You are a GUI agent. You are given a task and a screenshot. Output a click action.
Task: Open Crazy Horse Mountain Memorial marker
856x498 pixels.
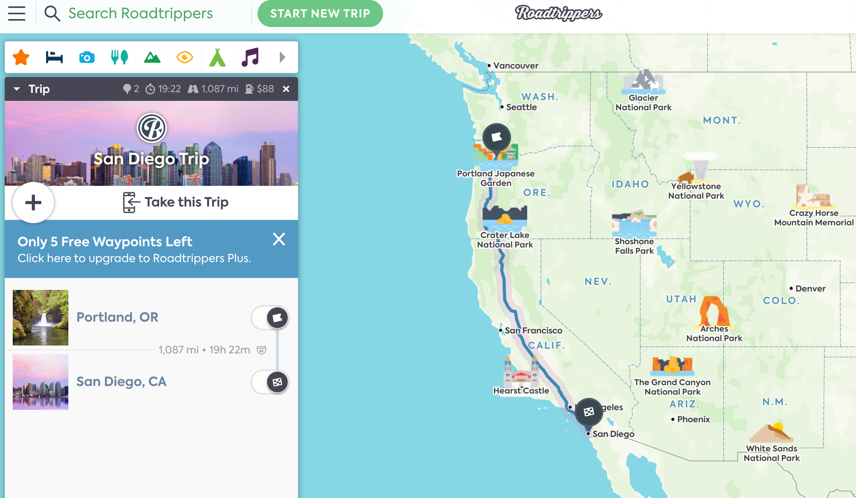tap(814, 206)
